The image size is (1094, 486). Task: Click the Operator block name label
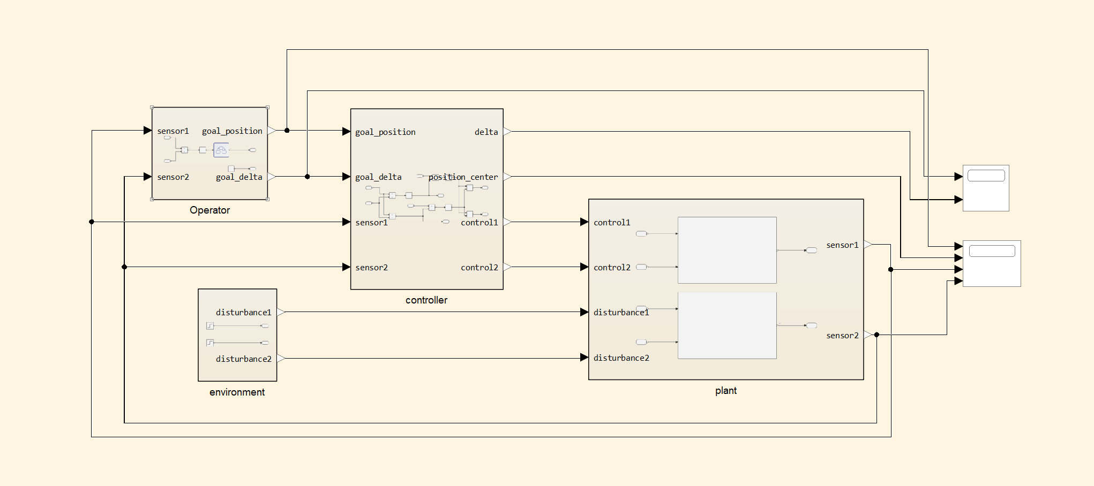[x=209, y=210]
